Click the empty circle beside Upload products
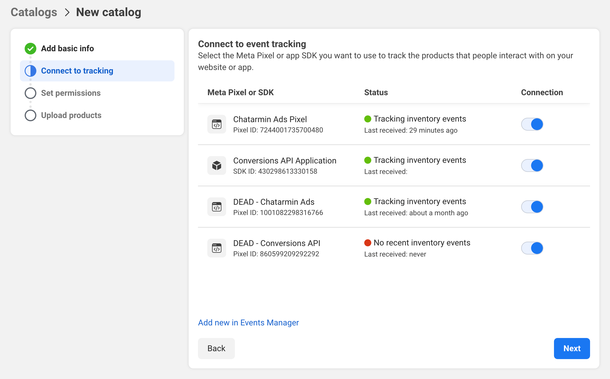 [30, 115]
